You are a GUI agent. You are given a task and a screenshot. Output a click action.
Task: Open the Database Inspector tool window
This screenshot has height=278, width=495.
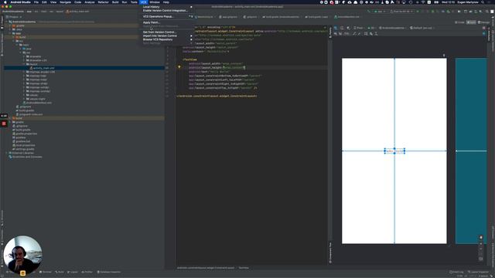[x=108, y=272]
